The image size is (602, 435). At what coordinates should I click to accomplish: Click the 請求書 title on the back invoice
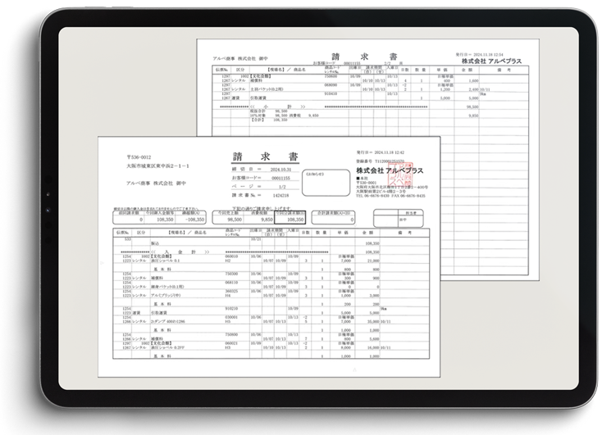tap(364, 57)
